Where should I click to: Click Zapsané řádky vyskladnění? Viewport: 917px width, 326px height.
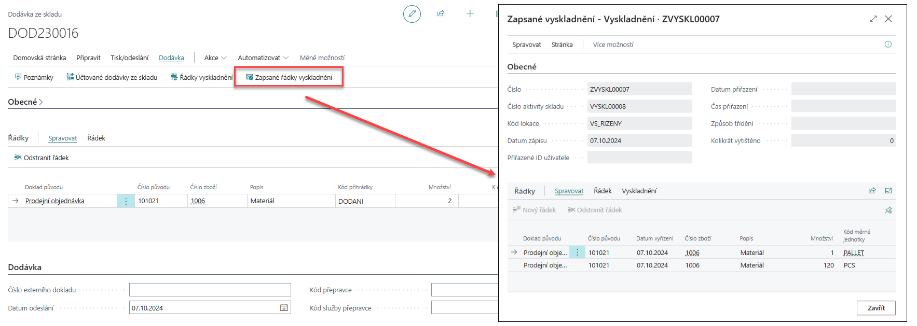click(x=289, y=78)
